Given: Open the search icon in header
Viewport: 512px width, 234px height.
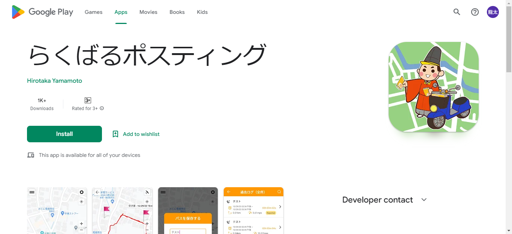Looking at the screenshot, I should click(x=457, y=12).
